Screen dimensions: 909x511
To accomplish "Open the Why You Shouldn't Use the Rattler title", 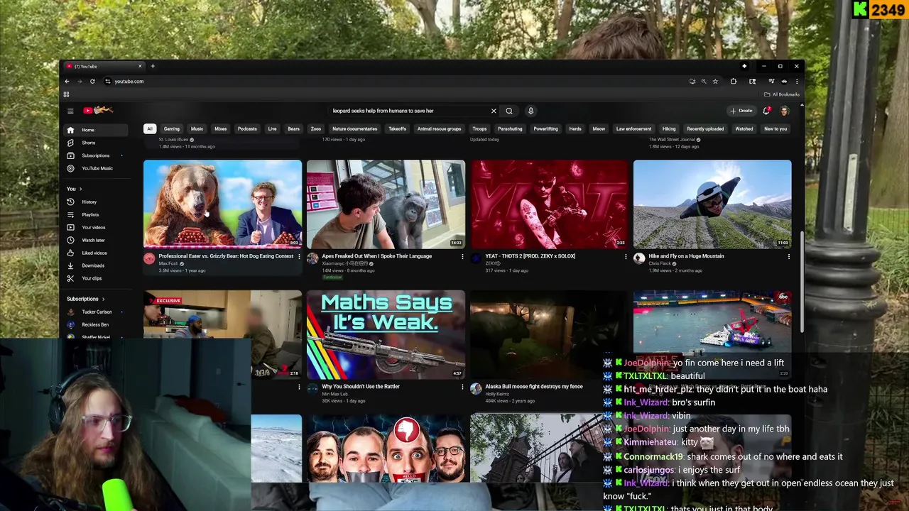I will tap(361, 387).
